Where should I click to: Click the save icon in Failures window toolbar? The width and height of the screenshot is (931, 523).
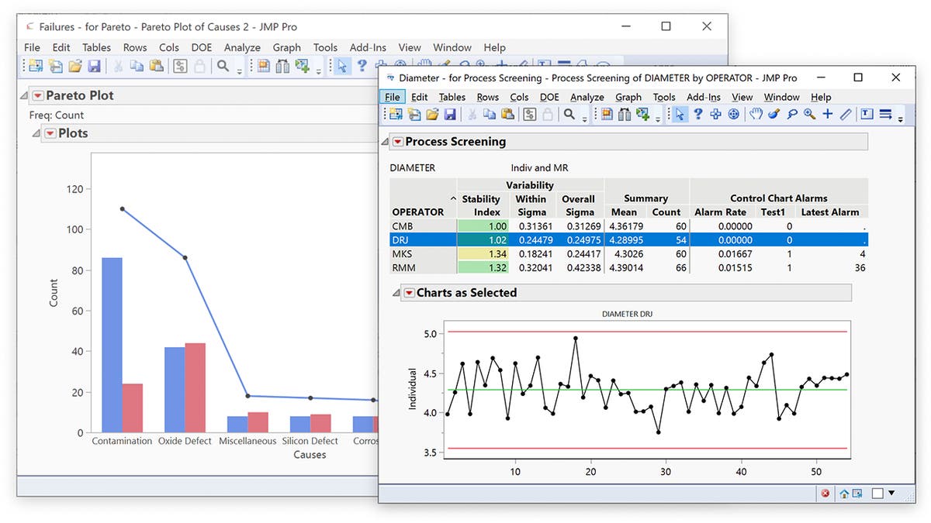pos(94,67)
